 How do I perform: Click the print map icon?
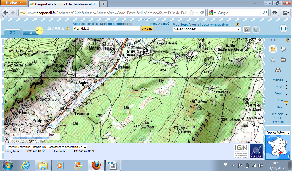point(278,70)
